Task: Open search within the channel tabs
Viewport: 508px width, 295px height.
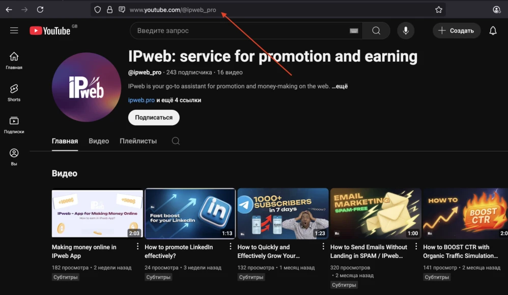Action: (176, 141)
